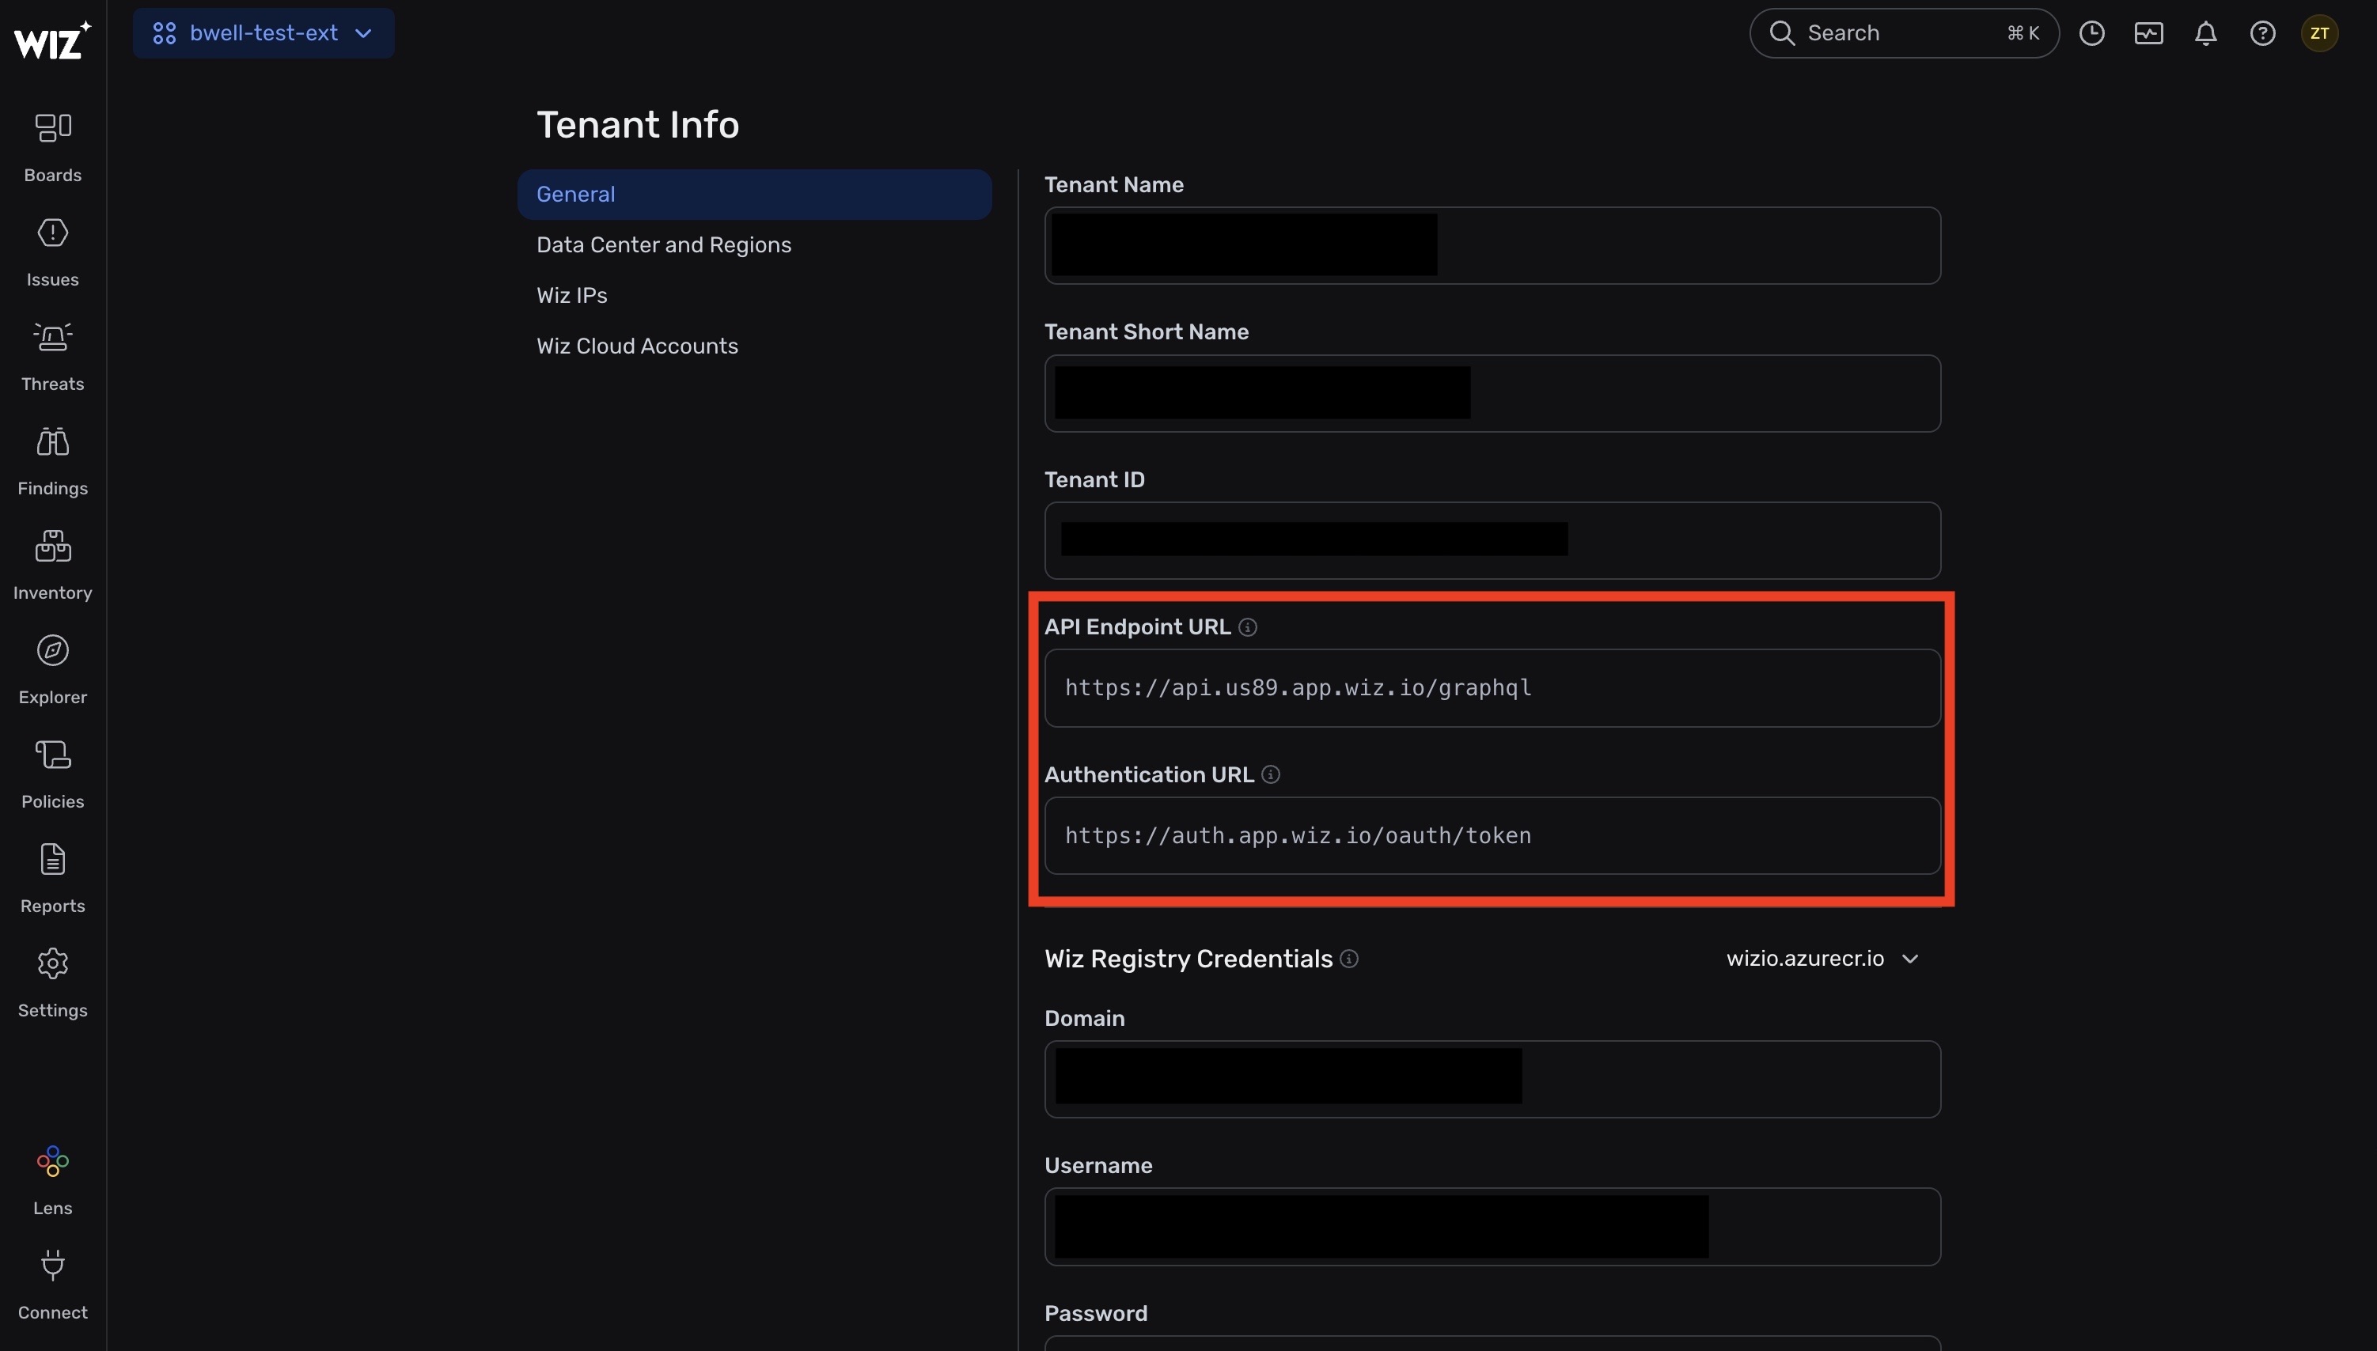Click the Authentication URL field
The width and height of the screenshot is (2377, 1351).
[1492, 836]
